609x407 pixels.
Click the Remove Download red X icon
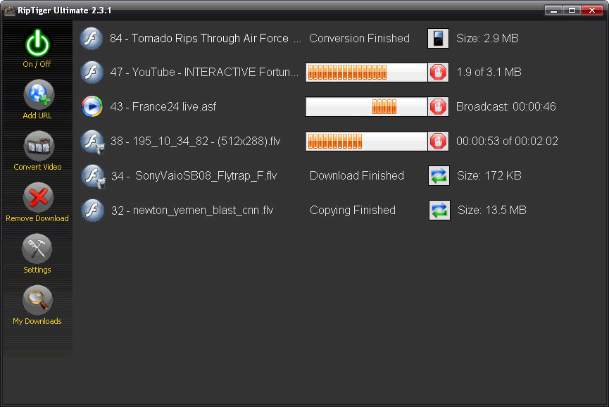[38, 197]
